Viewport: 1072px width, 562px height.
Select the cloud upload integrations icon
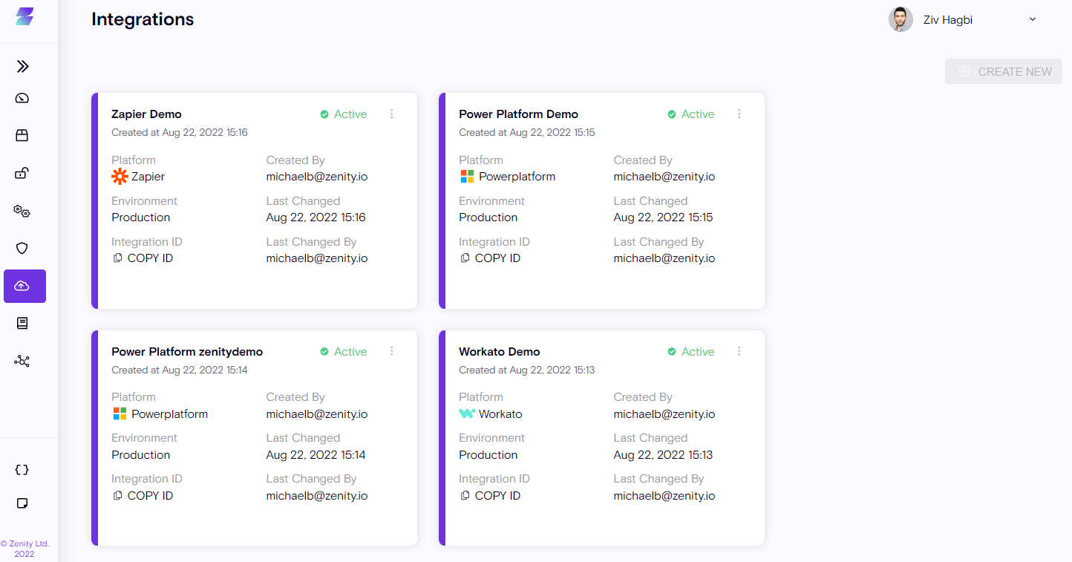[x=24, y=287]
